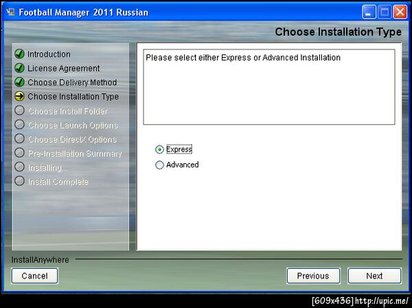This screenshot has height=308, width=412.
Task: Click the grey circle beside Installing...
Action: tap(19, 167)
